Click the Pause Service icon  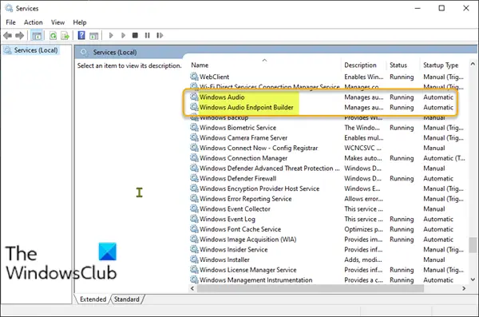pos(147,35)
